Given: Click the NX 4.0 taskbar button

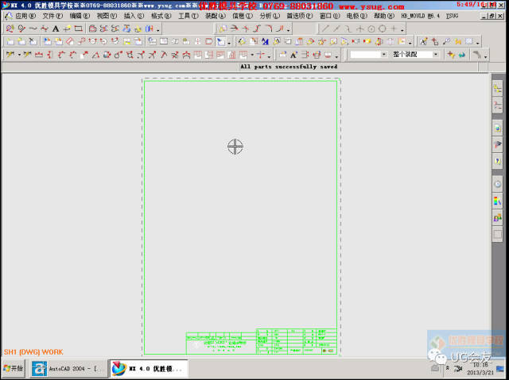Looking at the screenshot, I should 148,369.
